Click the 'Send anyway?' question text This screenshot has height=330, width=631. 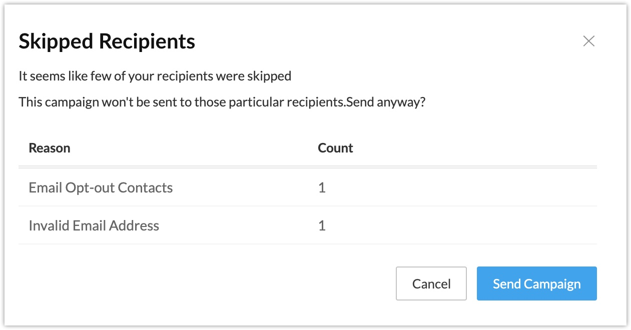[x=386, y=102]
